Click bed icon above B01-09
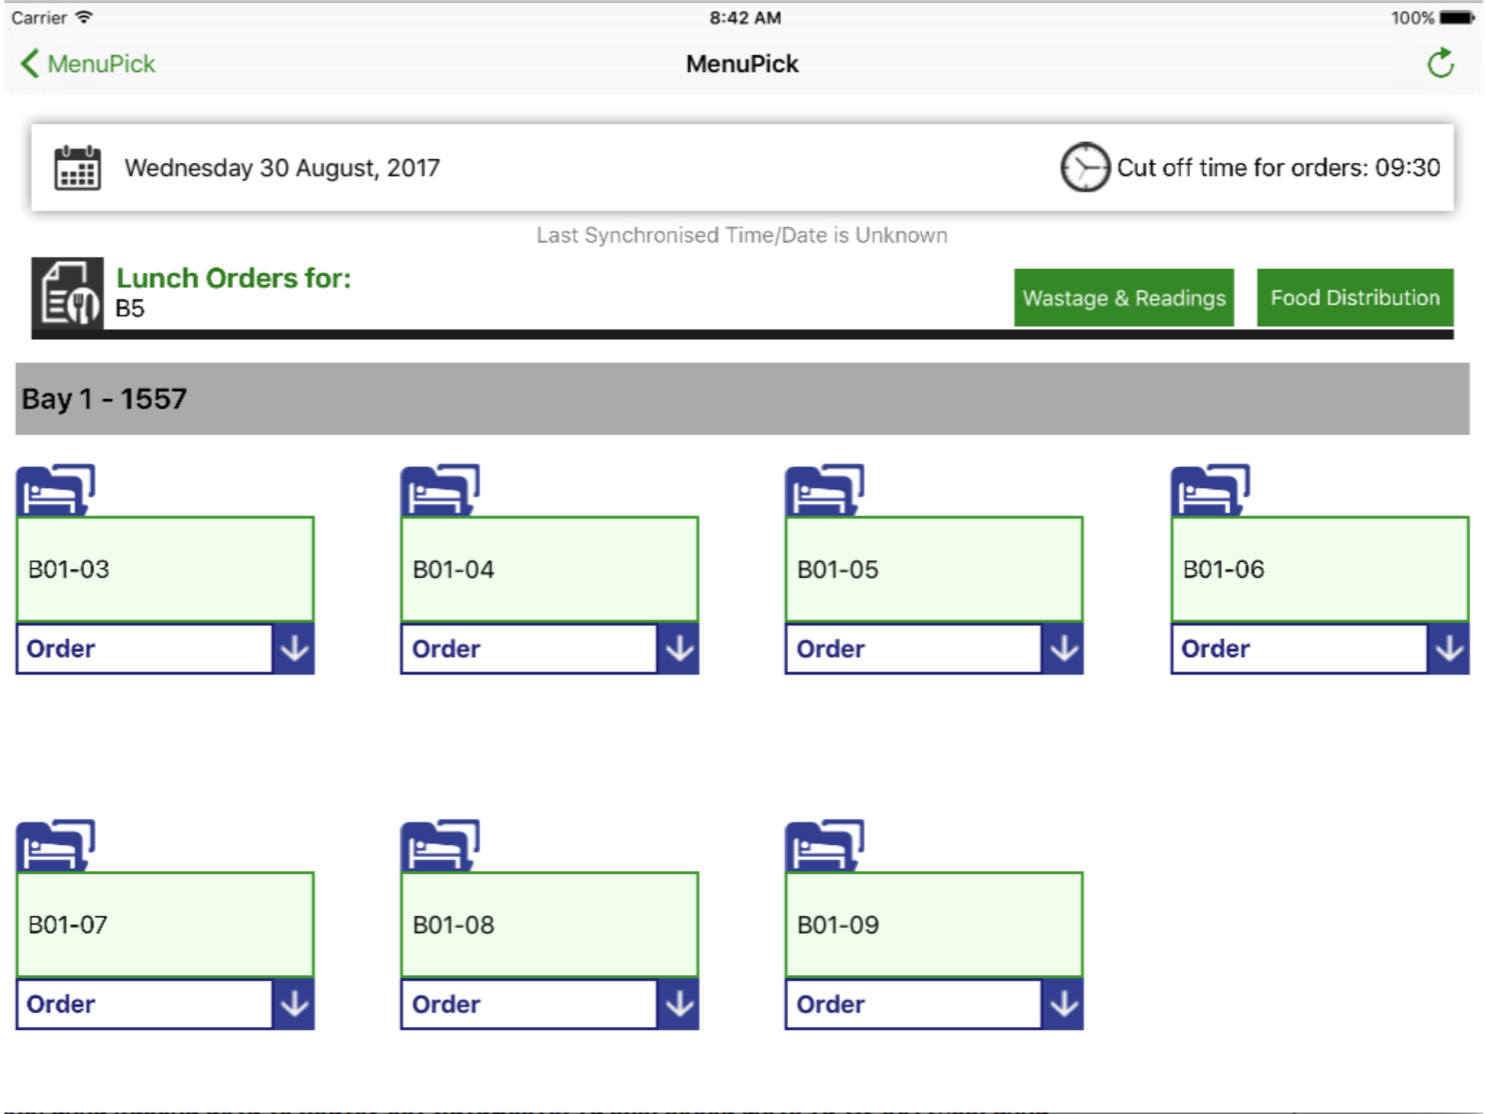Image resolution: width=1486 pixels, height=1114 pixels. pos(824,845)
